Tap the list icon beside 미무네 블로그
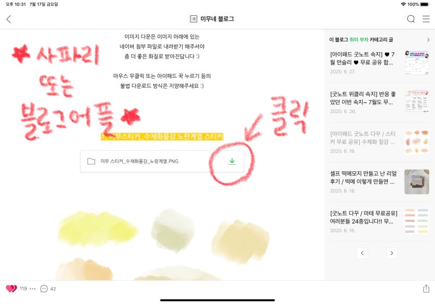Viewport: 435px width, 304px height. (x=194, y=19)
